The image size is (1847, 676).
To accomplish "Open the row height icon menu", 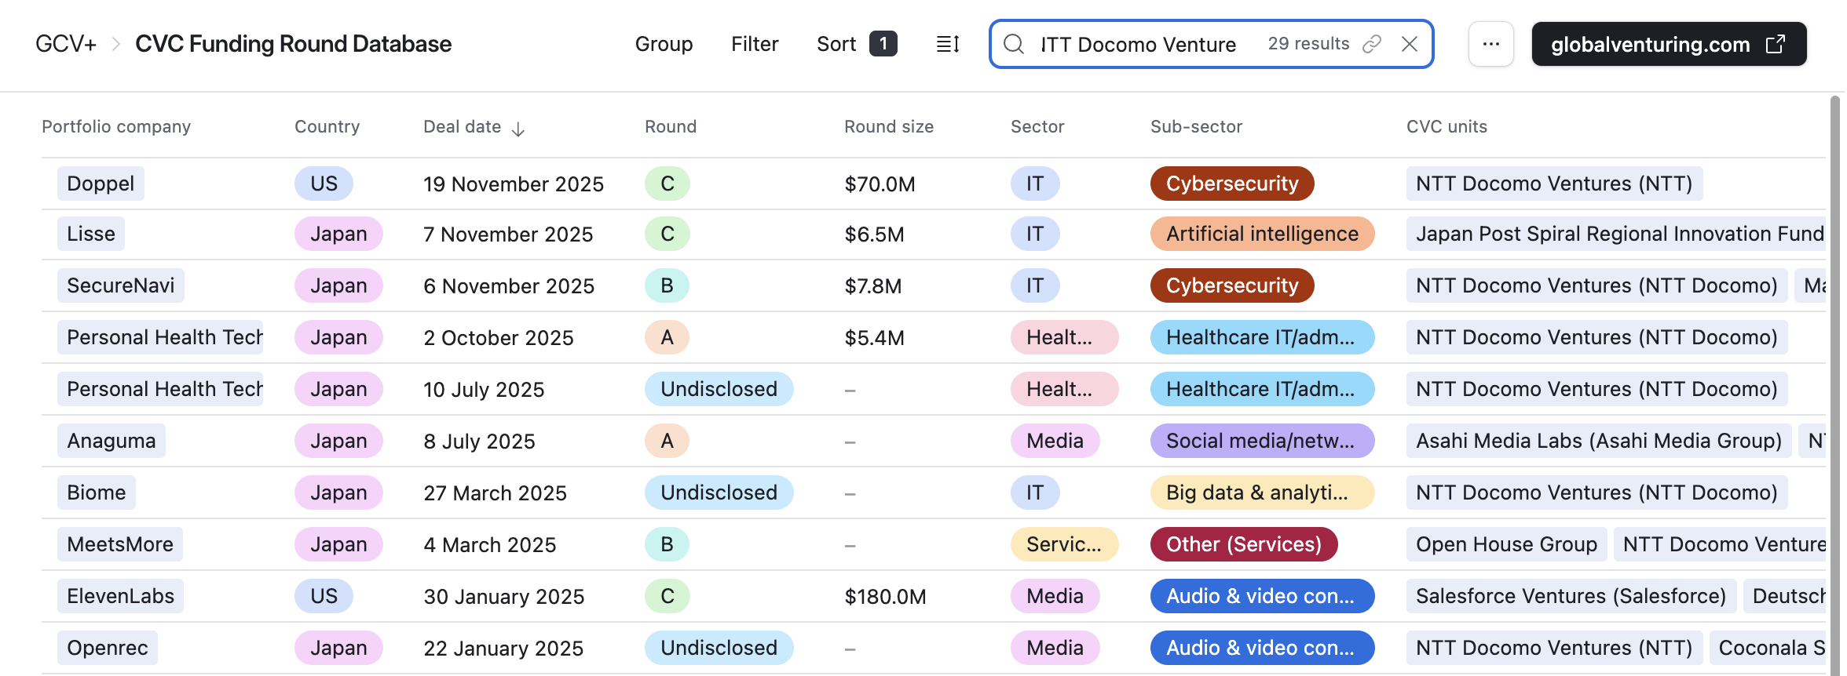I will click(948, 44).
